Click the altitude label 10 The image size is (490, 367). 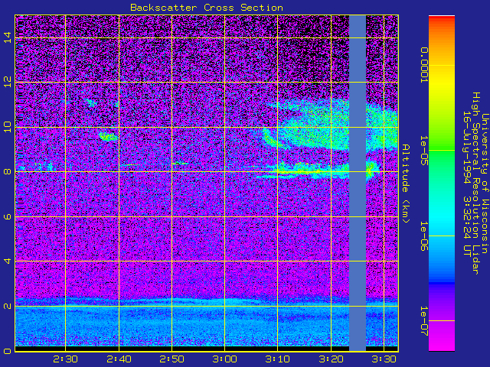point(8,127)
